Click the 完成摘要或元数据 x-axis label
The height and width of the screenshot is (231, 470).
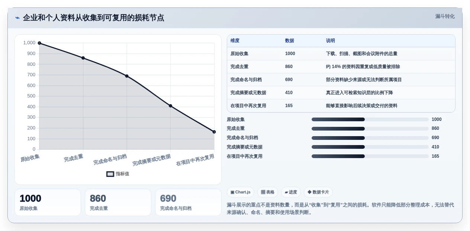tap(151, 160)
